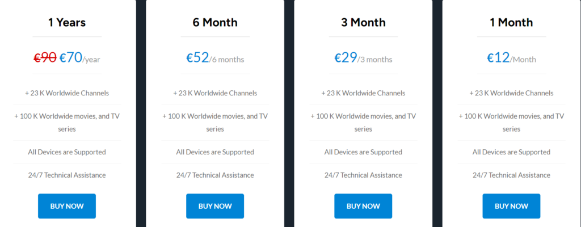Select the "3 Month" plan heading
Screen dimensions: 581x227
tap(363, 23)
